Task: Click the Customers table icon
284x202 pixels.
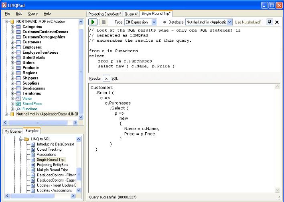Action: (18, 42)
